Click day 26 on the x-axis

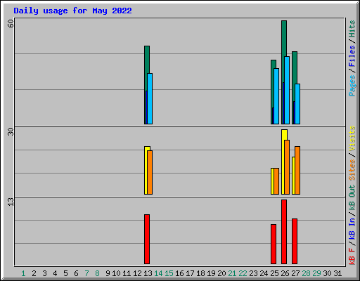[285, 273]
